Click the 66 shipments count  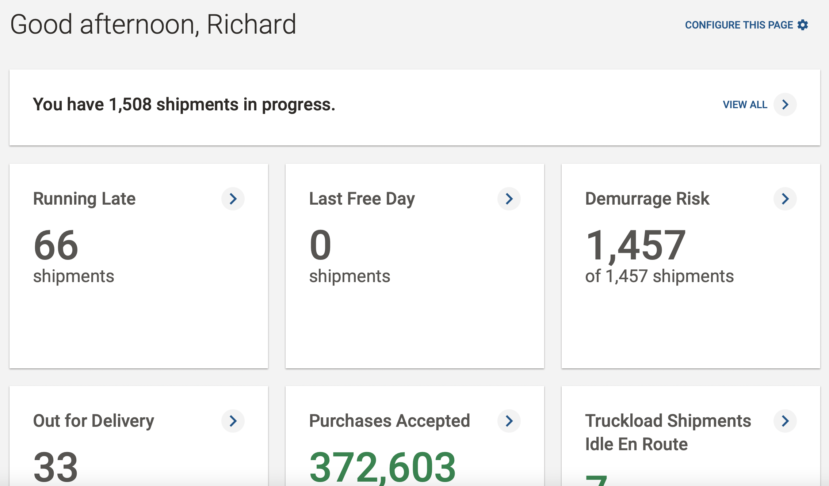tap(56, 245)
